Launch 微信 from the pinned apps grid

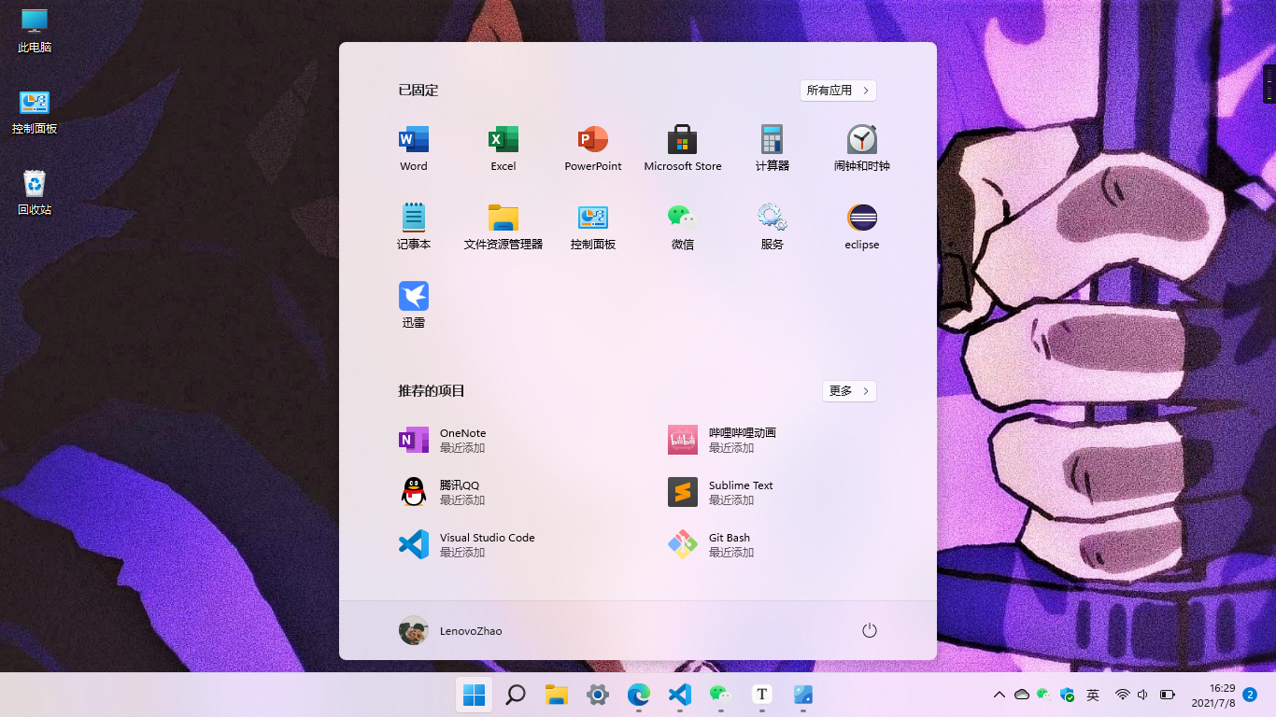(683, 227)
